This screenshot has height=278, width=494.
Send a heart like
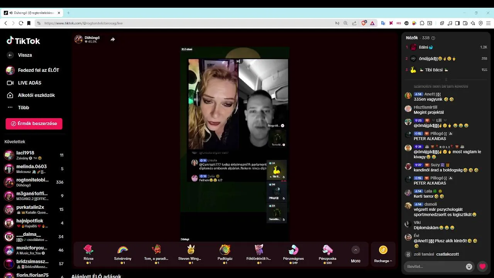click(x=482, y=266)
